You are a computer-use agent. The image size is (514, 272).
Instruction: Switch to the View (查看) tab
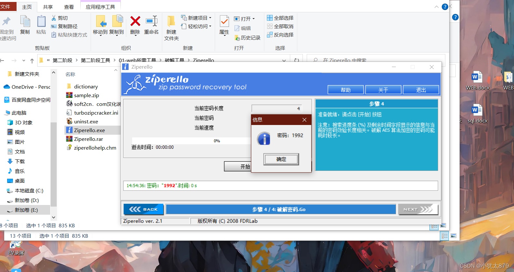pyautogui.click(x=69, y=7)
